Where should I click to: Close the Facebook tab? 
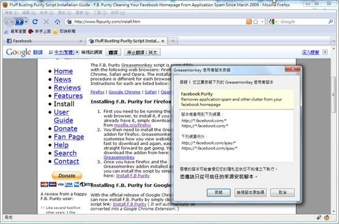(x=81, y=41)
